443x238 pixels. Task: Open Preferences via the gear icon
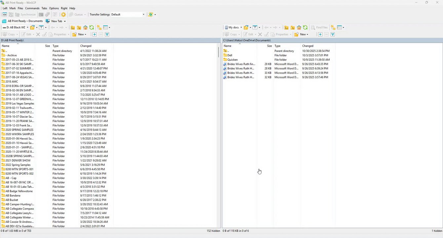(63, 15)
